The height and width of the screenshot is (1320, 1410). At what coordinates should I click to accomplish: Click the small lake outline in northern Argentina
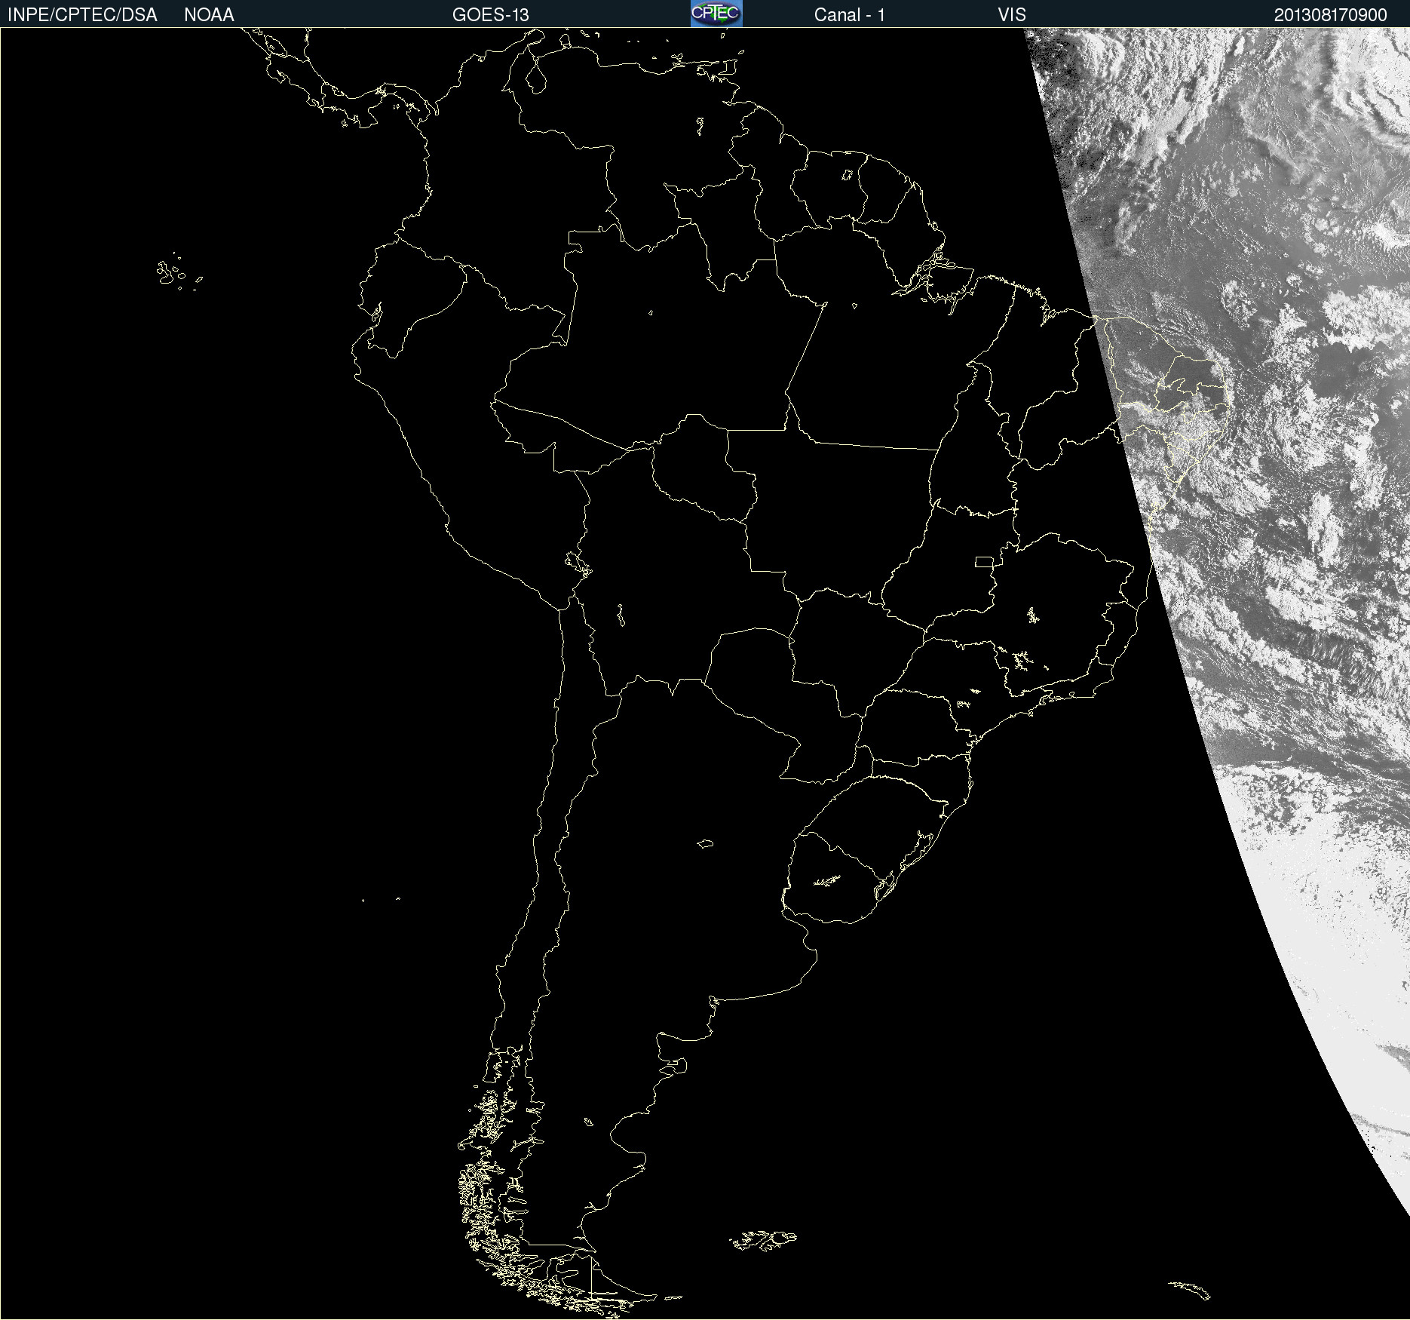pos(705,843)
